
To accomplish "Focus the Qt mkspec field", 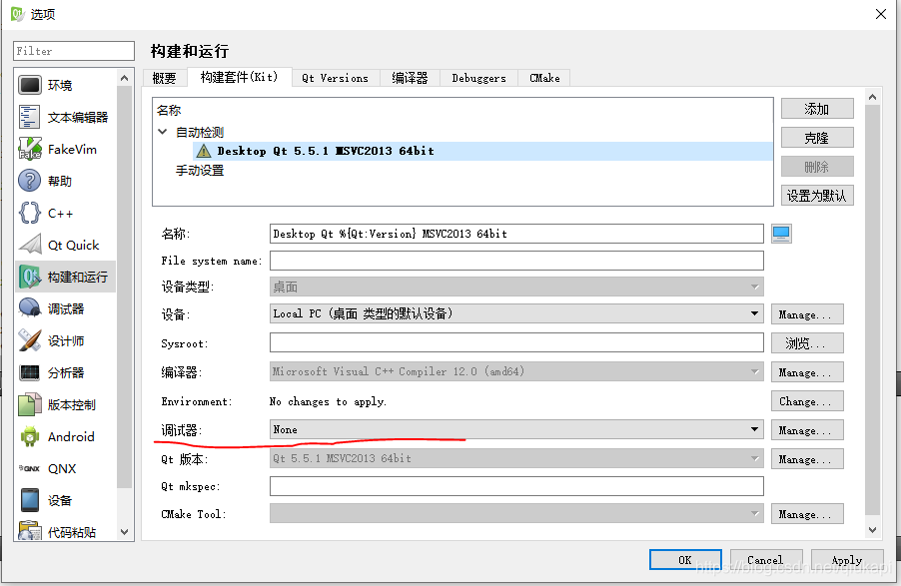I will point(516,486).
